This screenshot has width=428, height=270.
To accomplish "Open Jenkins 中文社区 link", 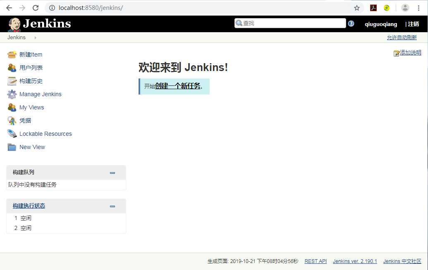I will click(x=402, y=261).
